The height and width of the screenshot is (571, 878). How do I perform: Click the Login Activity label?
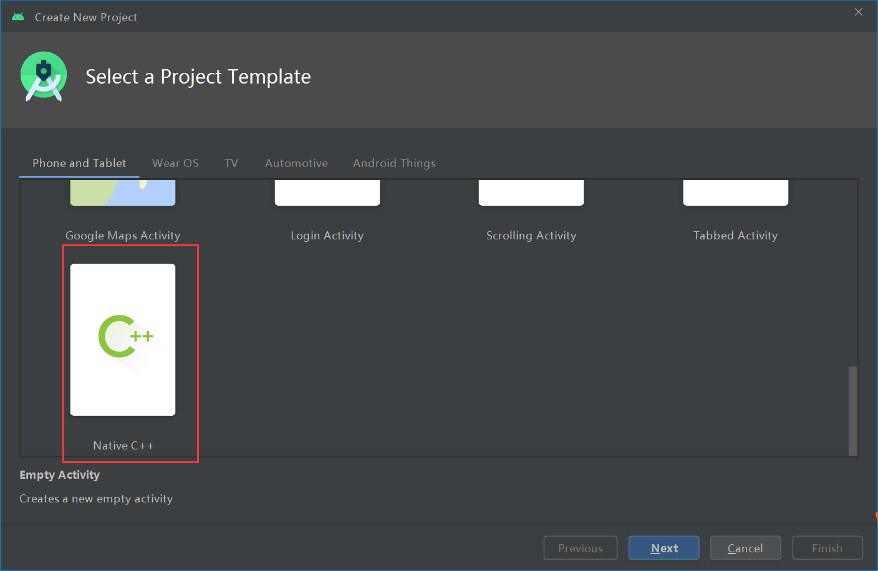[x=327, y=236]
